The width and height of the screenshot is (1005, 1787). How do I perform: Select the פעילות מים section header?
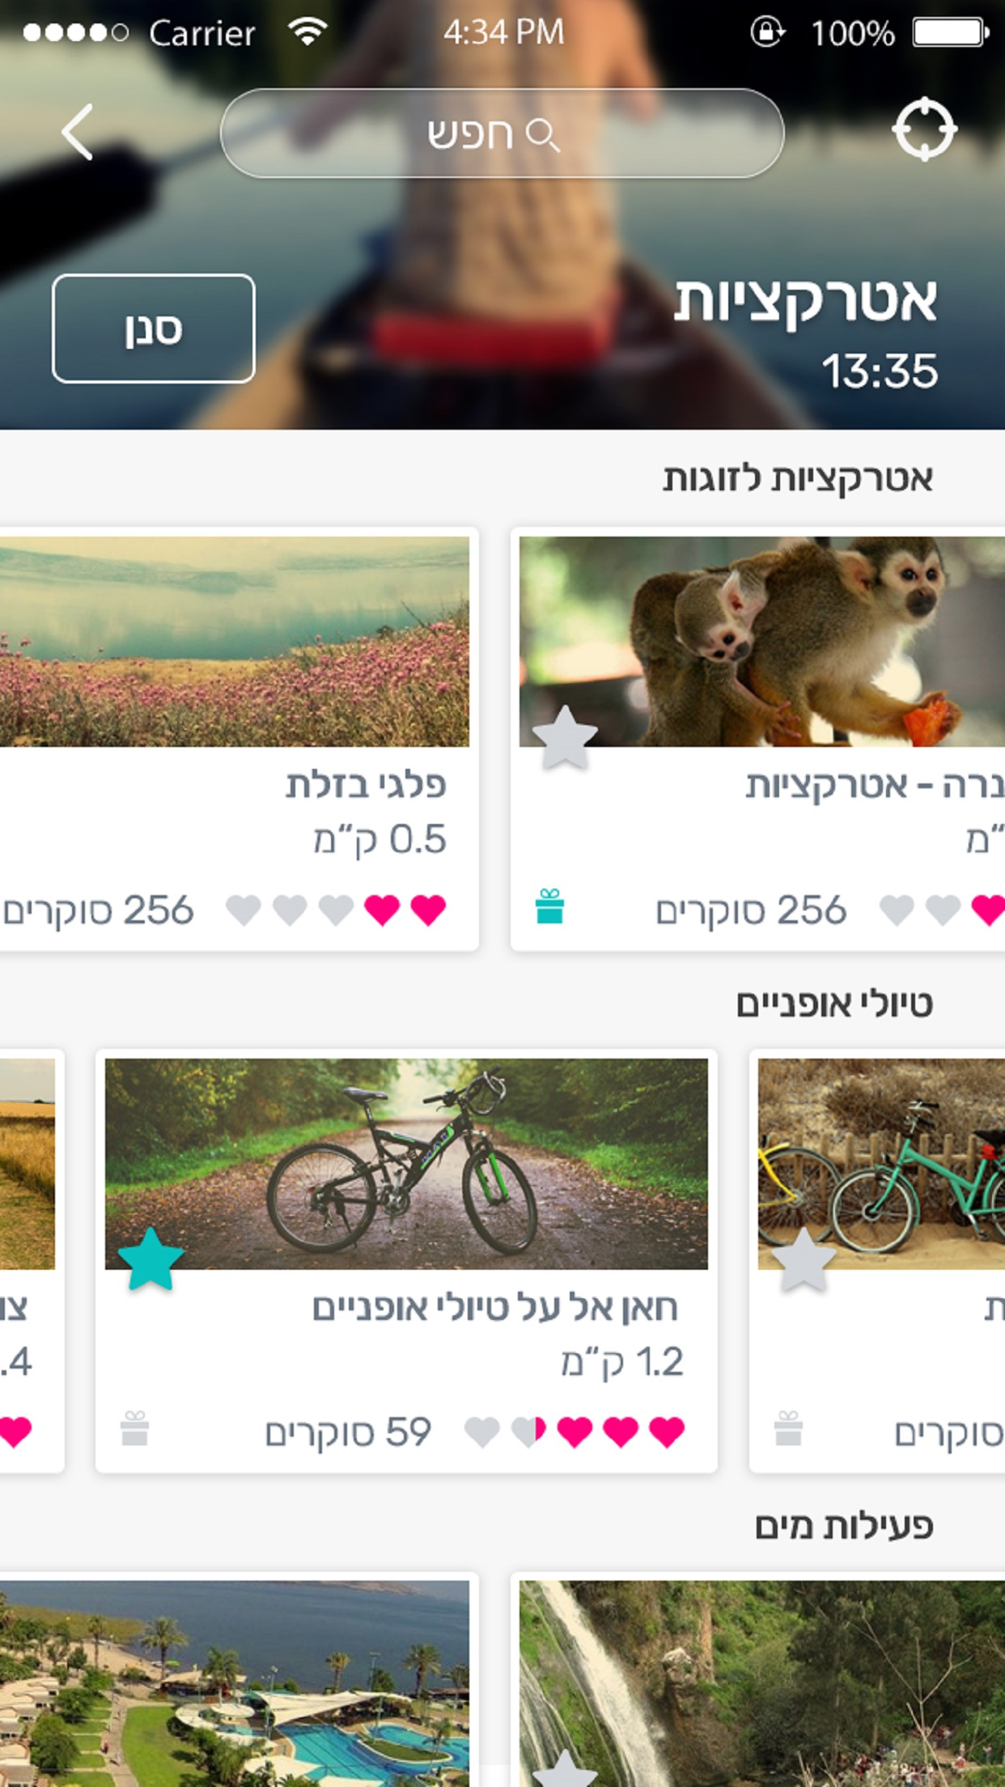844,1526
